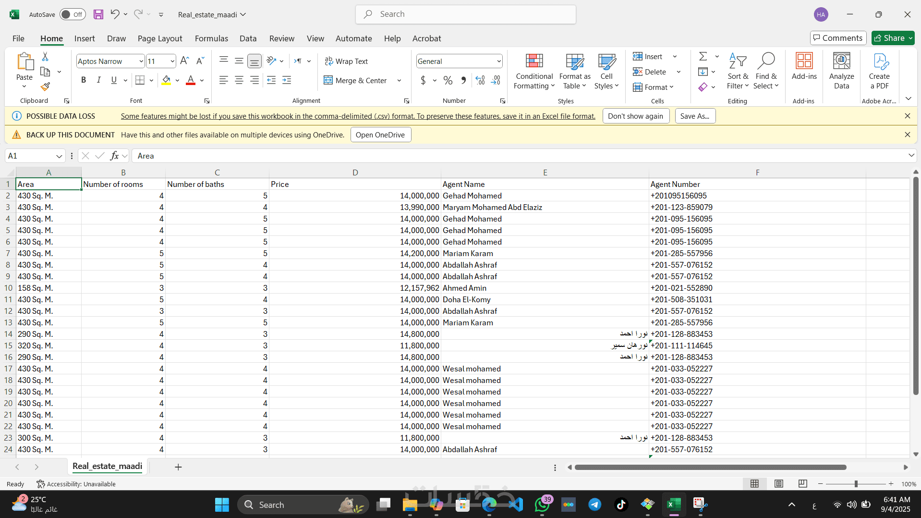Switch to Page Layout view in status bar
Viewport: 921px width, 518px height.
[x=779, y=483]
